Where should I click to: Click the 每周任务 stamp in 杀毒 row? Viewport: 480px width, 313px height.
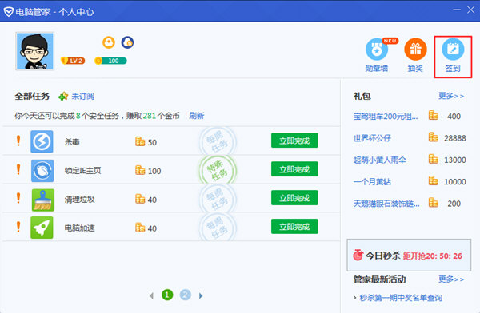tap(218, 141)
